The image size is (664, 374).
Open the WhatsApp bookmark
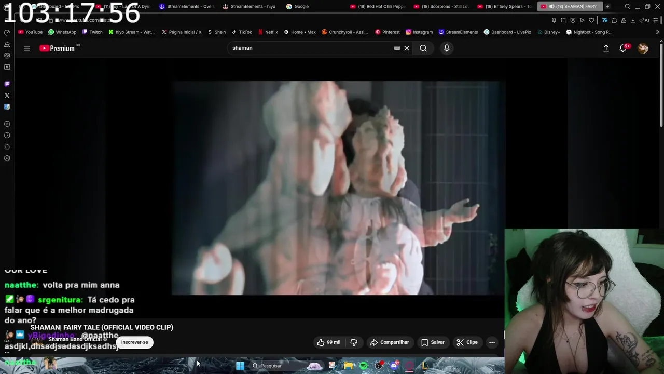(x=62, y=32)
